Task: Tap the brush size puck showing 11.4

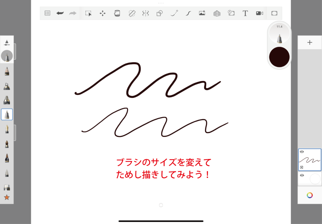Action: tap(279, 33)
